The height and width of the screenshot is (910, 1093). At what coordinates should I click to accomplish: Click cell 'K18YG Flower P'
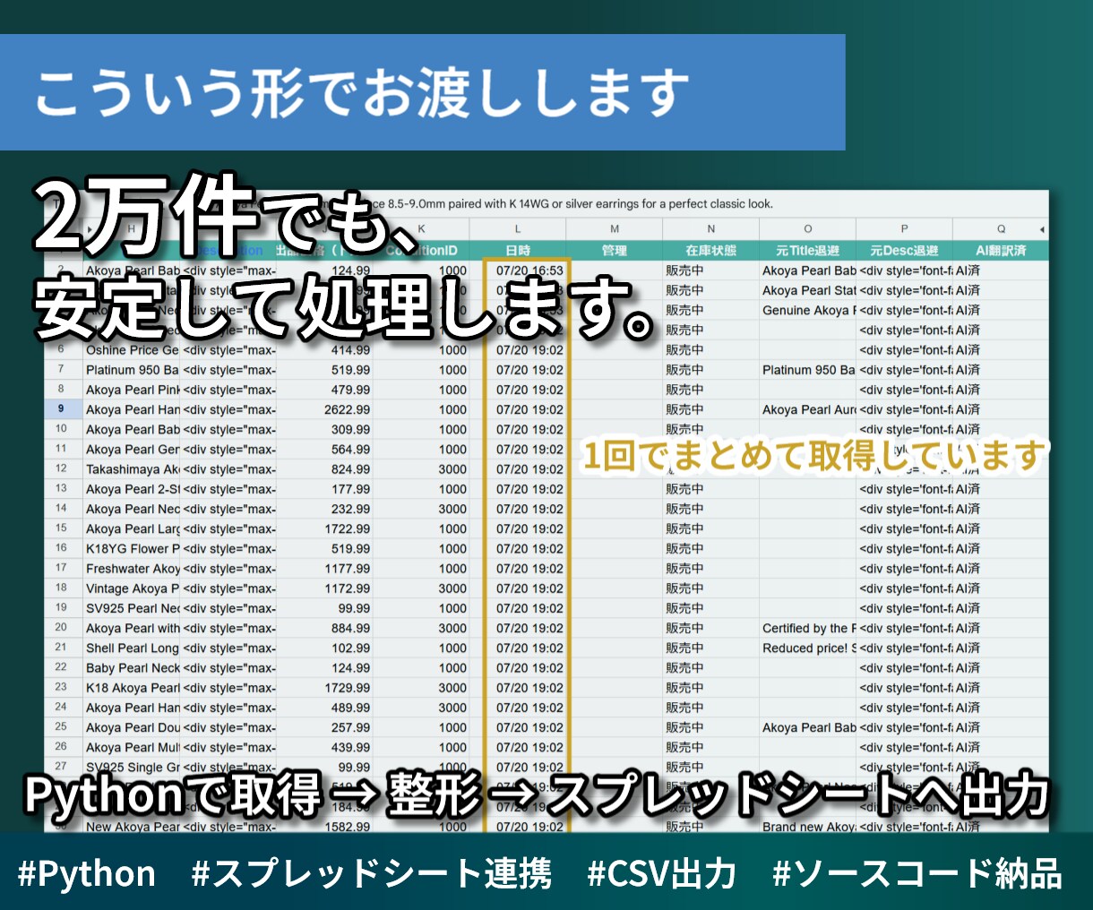point(133,549)
